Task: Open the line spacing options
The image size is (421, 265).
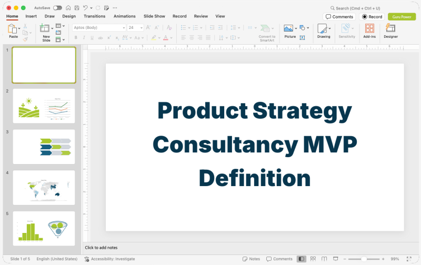Action: (233, 28)
